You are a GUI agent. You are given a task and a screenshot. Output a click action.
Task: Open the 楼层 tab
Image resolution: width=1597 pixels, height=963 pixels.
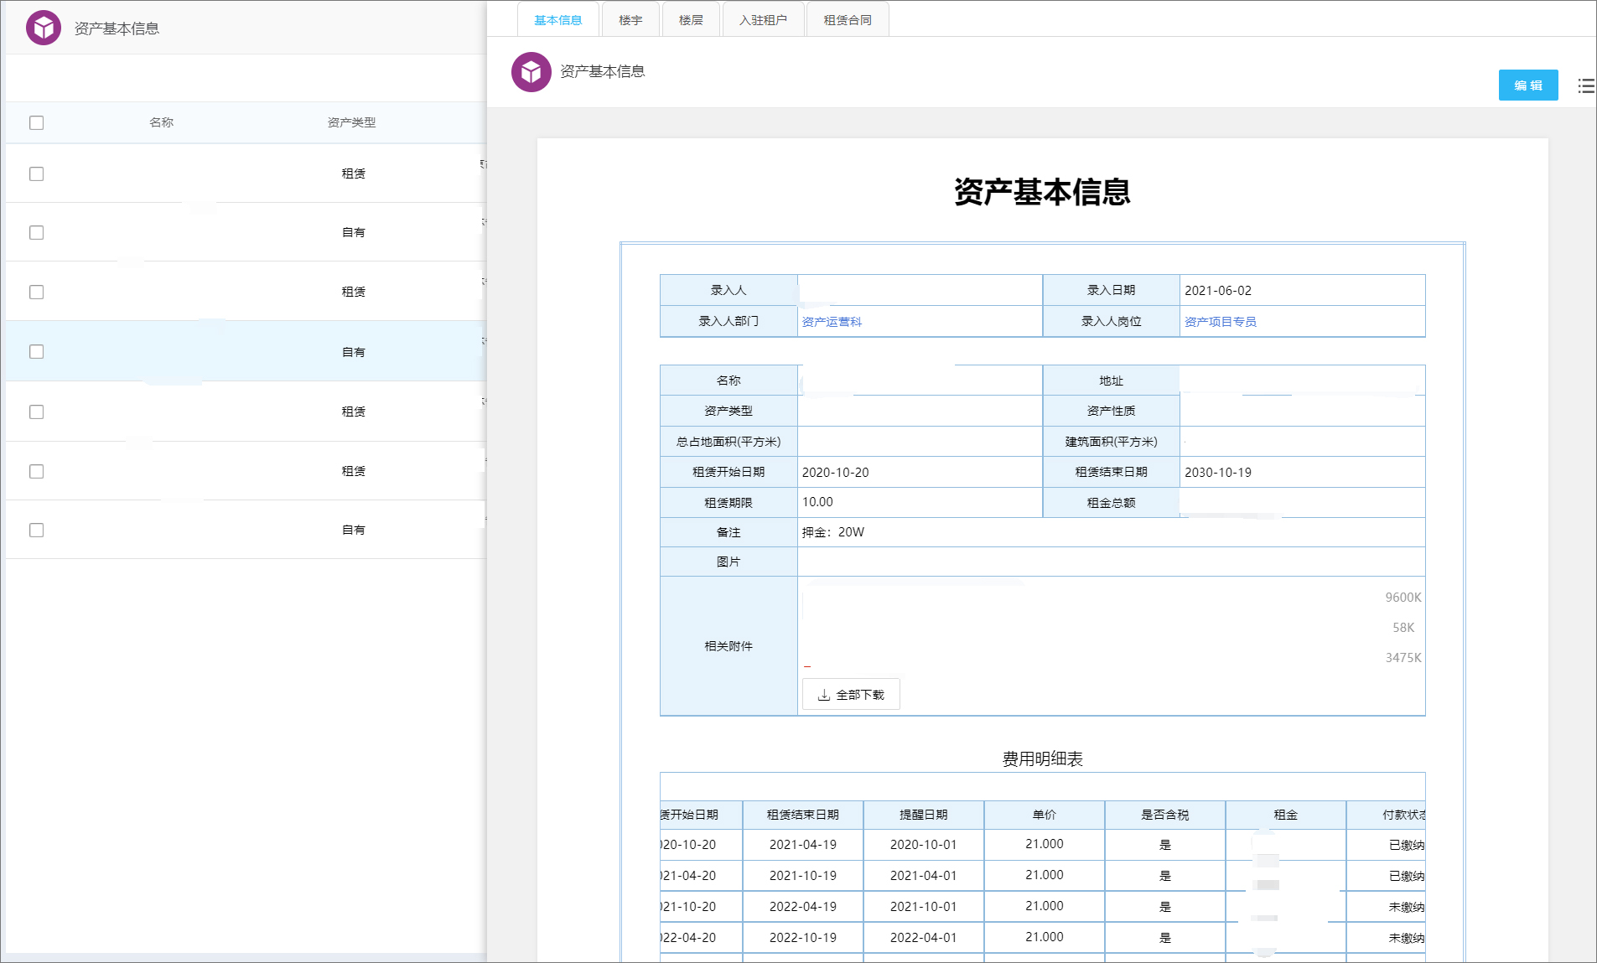pos(691,20)
